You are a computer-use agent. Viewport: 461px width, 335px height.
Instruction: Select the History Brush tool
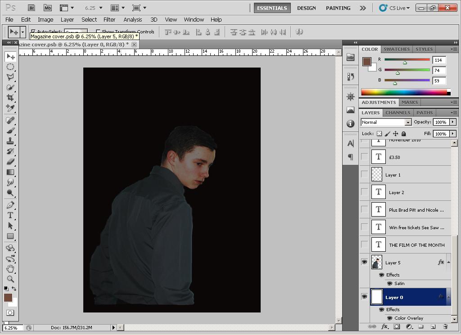(x=10, y=151)
